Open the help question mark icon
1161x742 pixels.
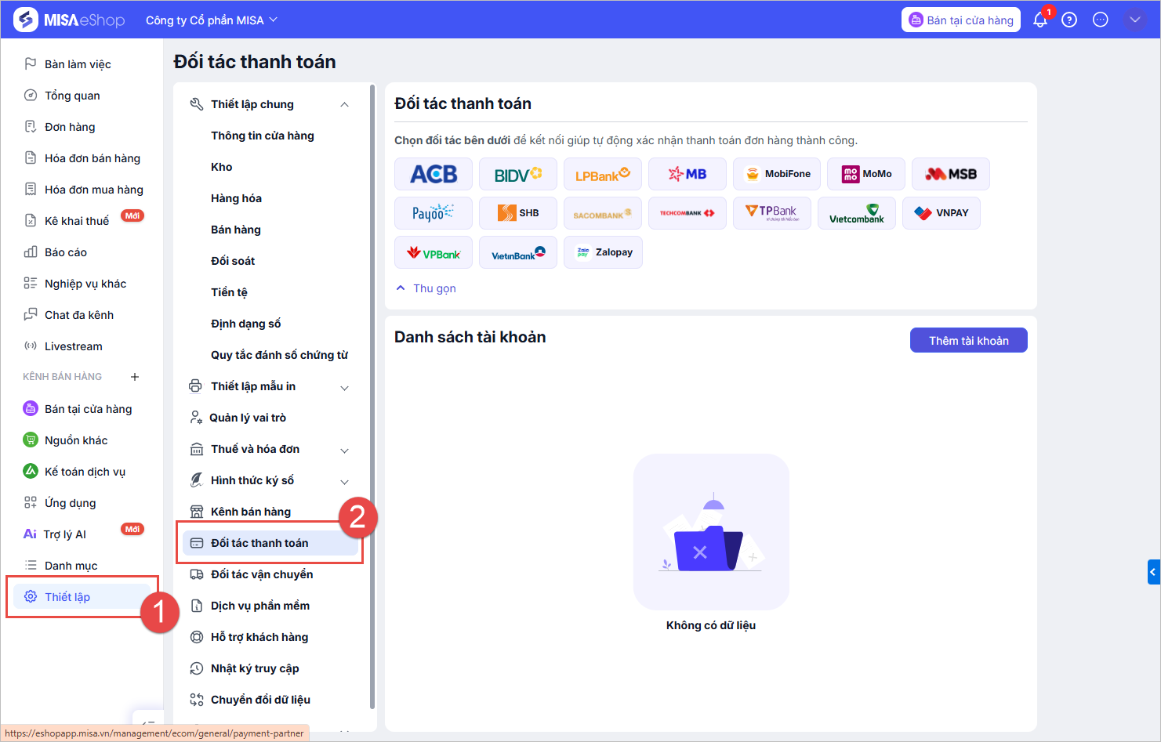[1069, 20]
